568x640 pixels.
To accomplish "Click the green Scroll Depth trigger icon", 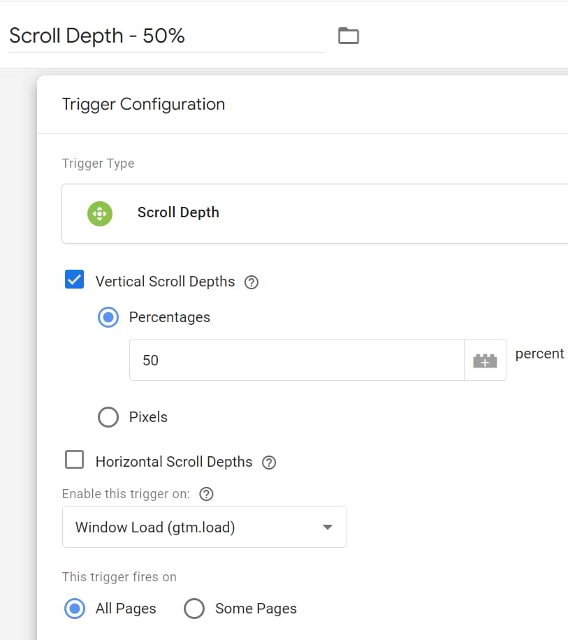I will [100, 213].
